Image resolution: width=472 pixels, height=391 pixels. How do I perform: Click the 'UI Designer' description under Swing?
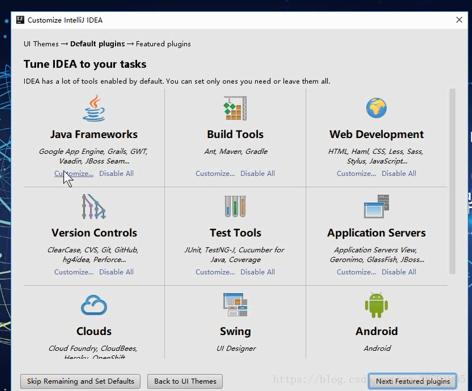[x=236, y=348]
